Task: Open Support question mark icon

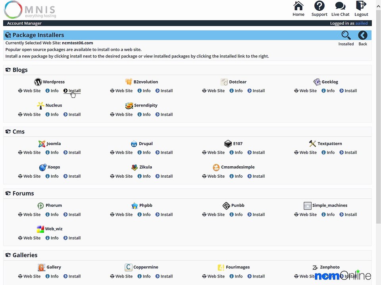Action: 319,6
